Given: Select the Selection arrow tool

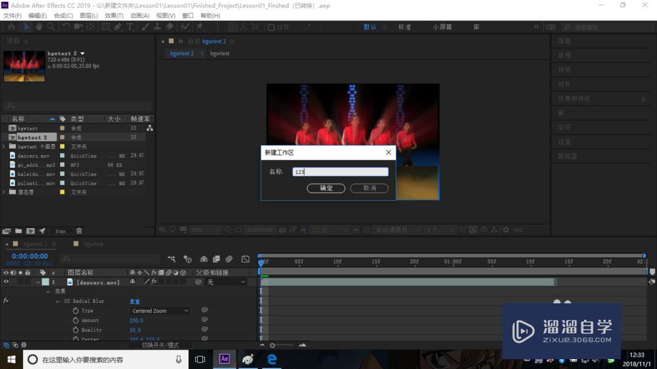Looking at the screenshot, I should pos(27,27).
